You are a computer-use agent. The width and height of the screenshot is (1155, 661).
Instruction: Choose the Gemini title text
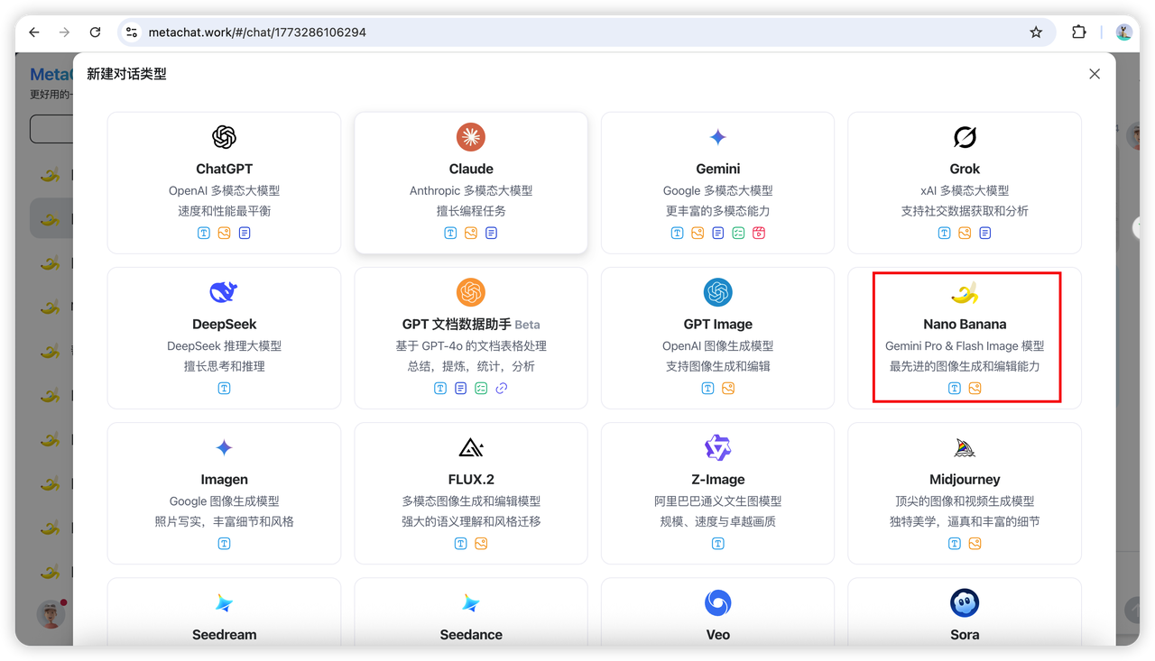pos(717,169)
